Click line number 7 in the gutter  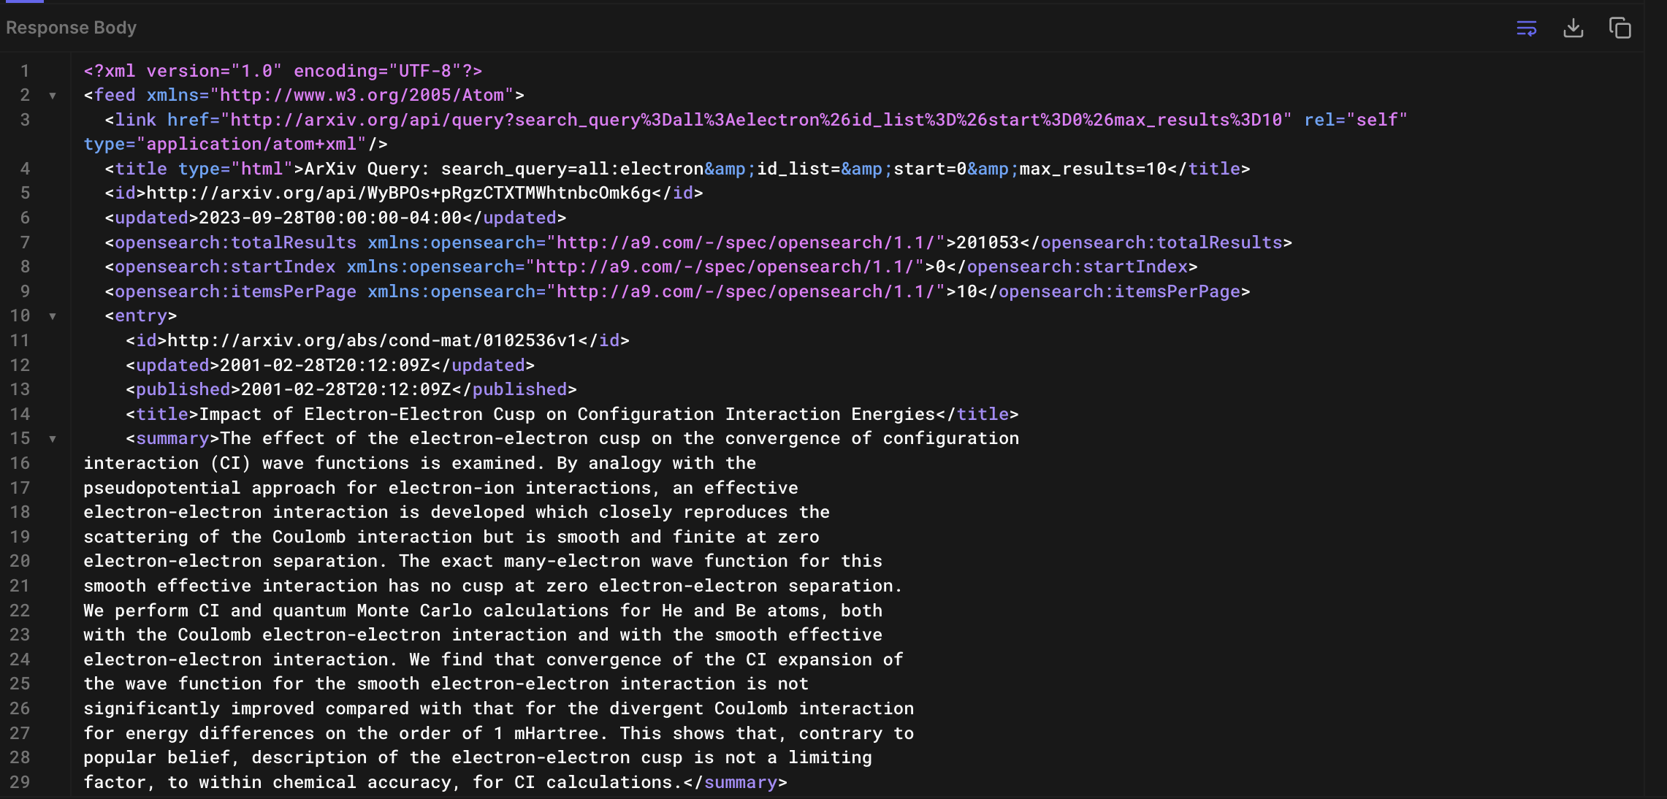pyautogui.click(x=25, y=242)
